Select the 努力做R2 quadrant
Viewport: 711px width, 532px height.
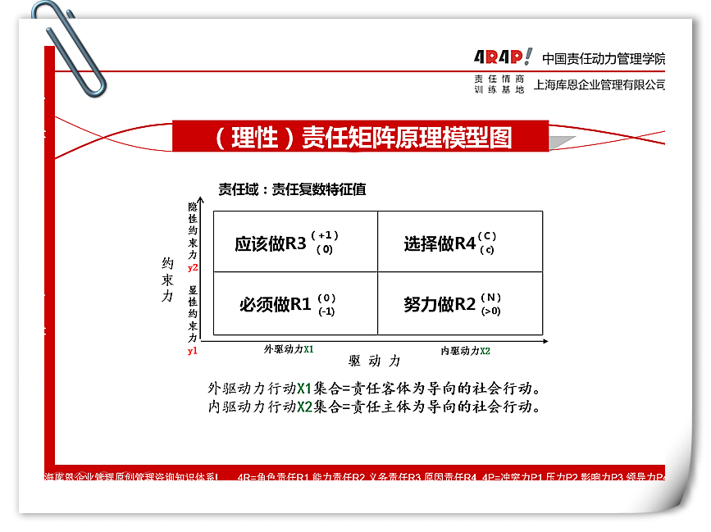460,304
